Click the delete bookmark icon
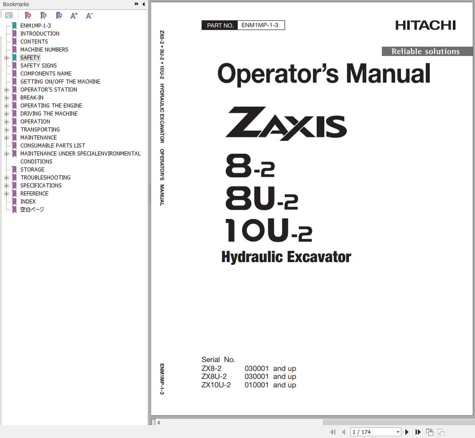475x438 pixels. [x=28, y=15]
